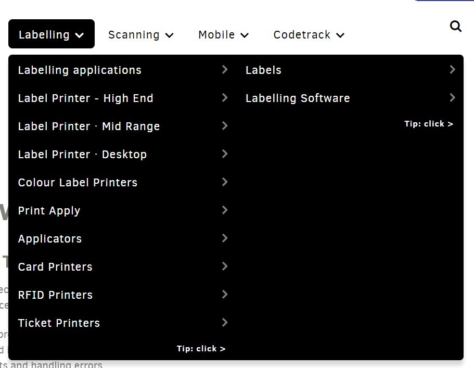Image resolution: width=474 pixels, height=368 pixels.
Task: Expand chevron beside Ticket Printers
Action: (x=225, y=323)
